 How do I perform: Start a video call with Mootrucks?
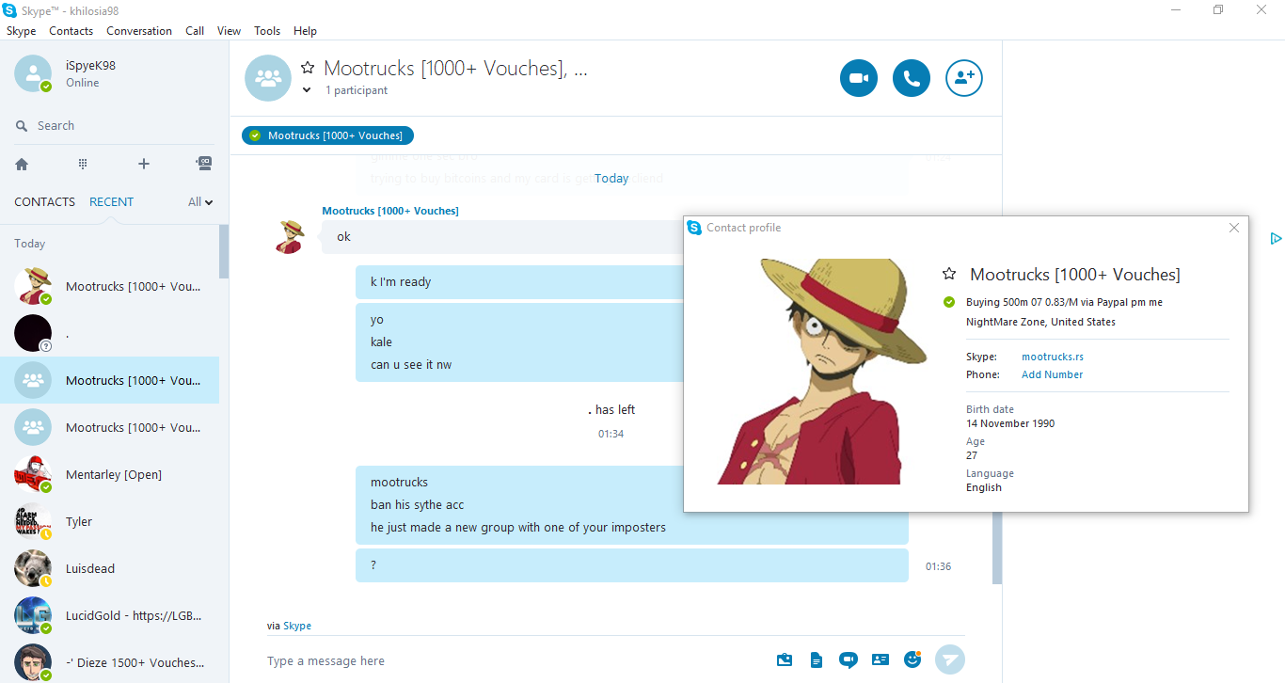click(x=859, y=78)
